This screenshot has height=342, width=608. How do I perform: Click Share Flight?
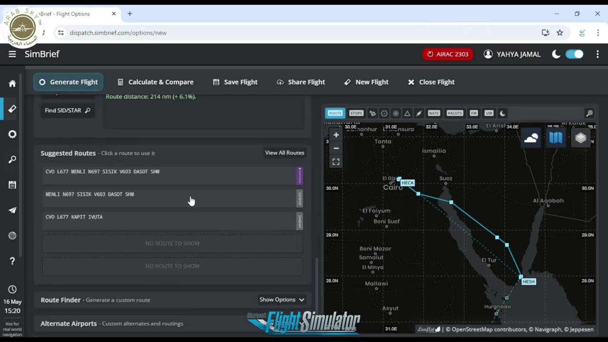(301, 82)
